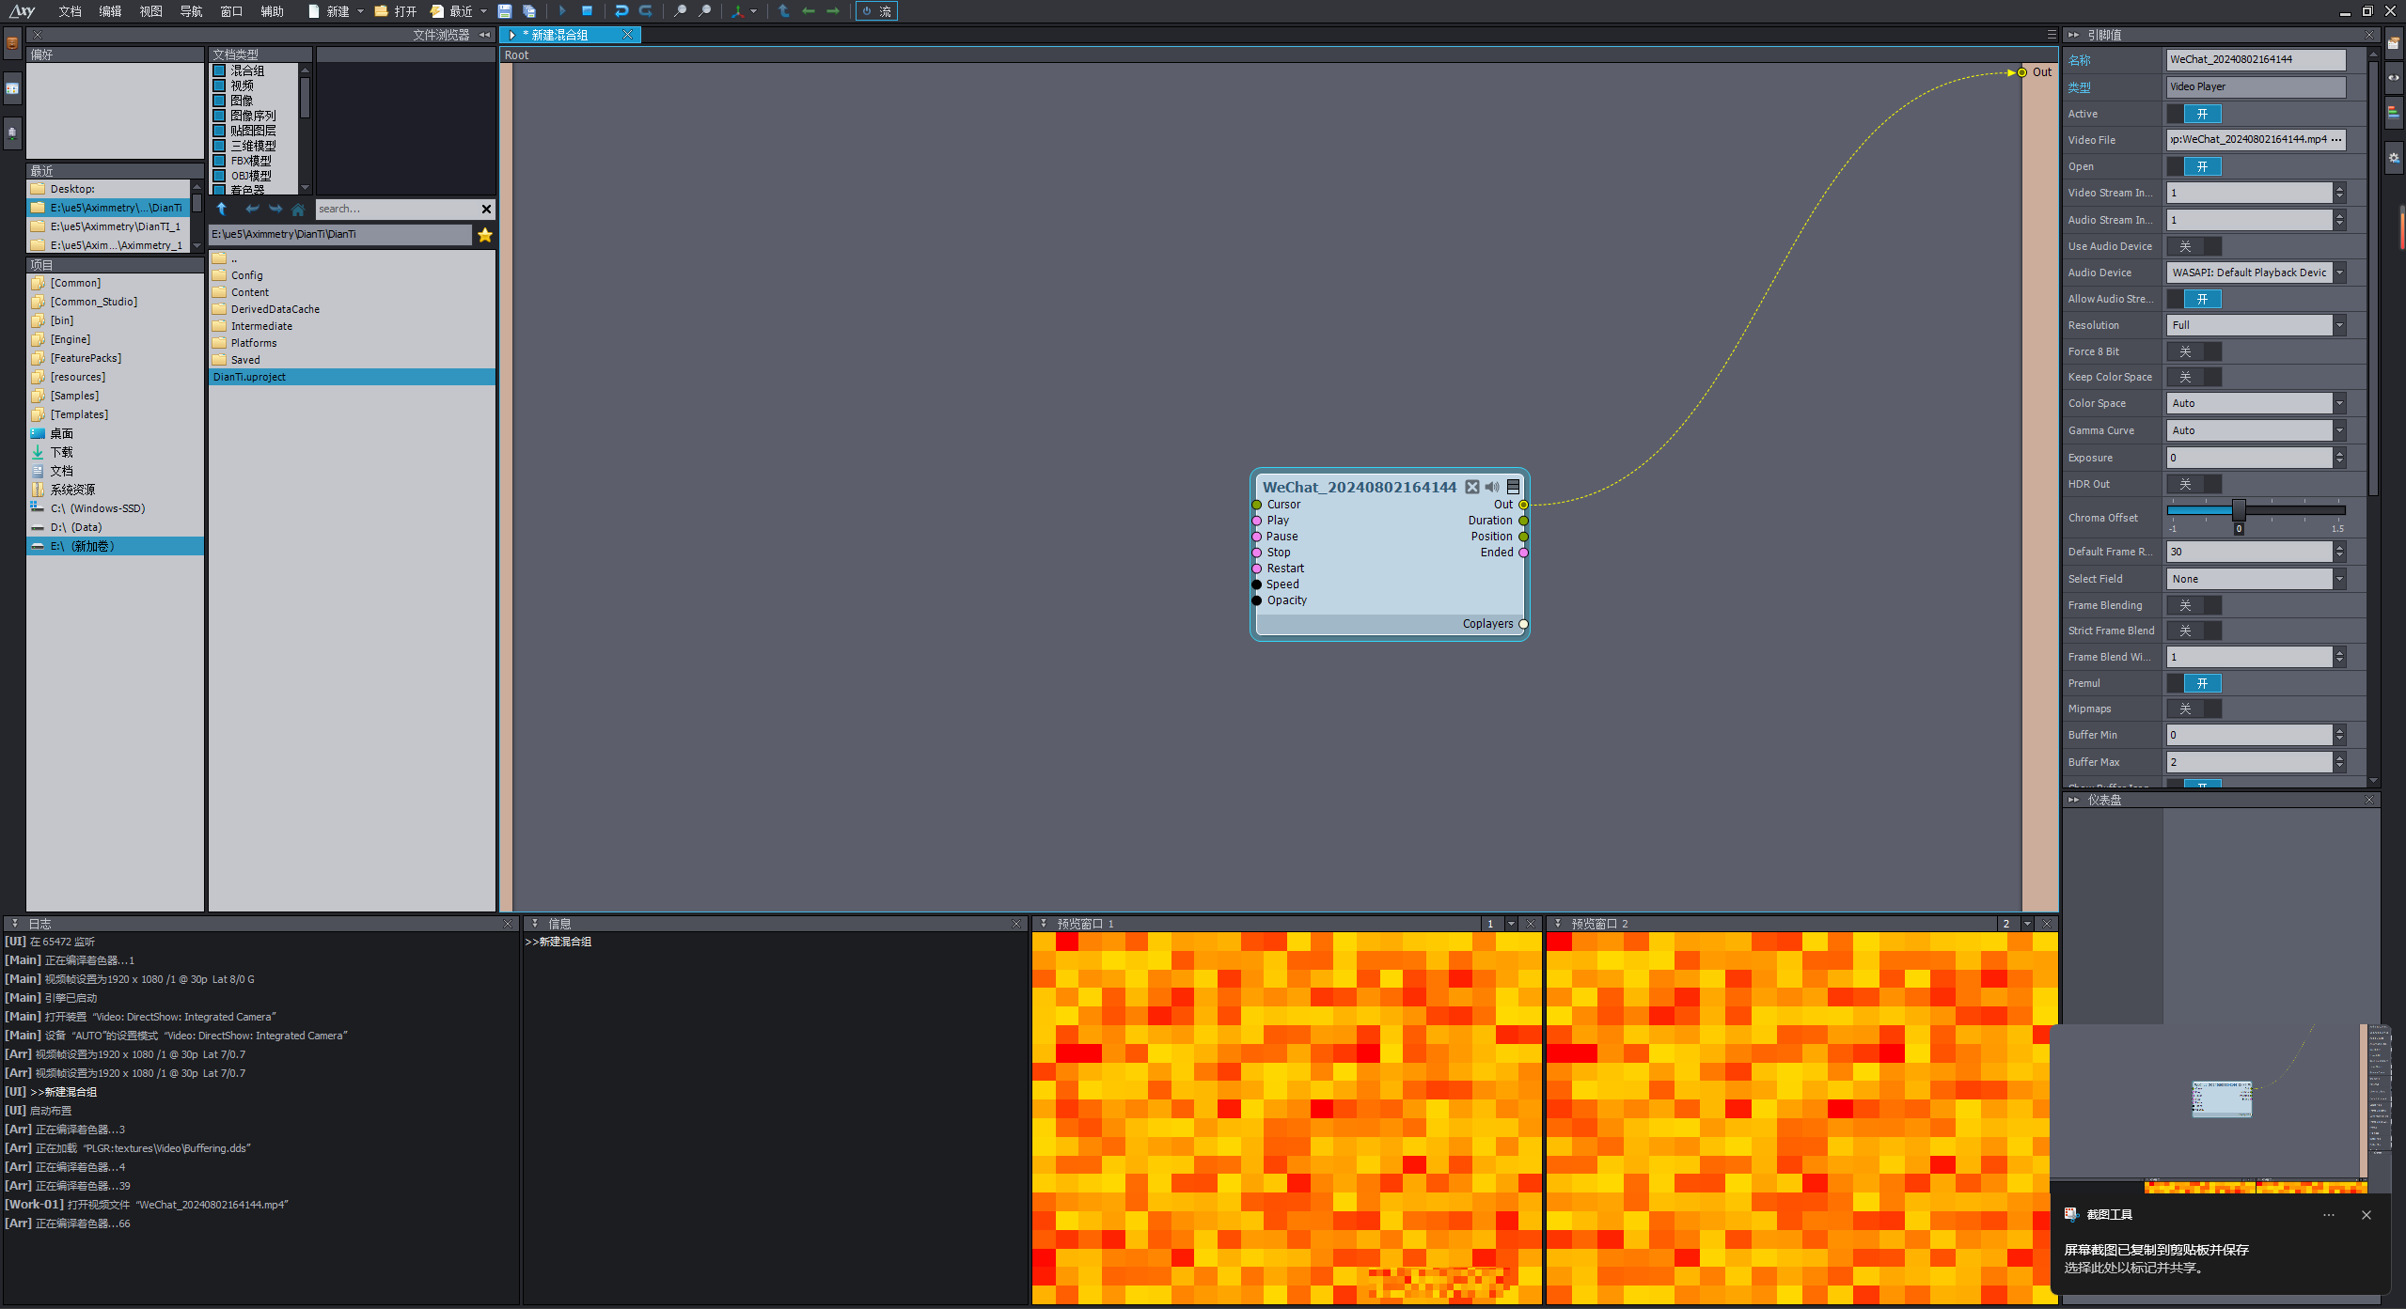Click the grid palette icon in left sidebar
Viewport: 2406px width, 1309px height.
[12, 88]
